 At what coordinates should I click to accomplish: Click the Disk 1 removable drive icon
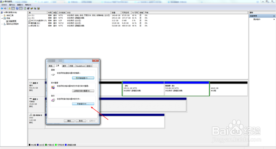tap(31, 99)
